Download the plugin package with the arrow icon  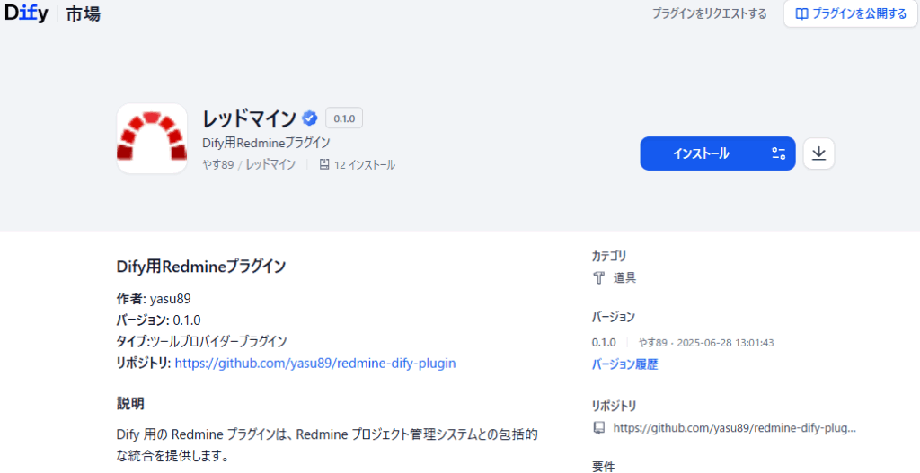pos(818,153)
